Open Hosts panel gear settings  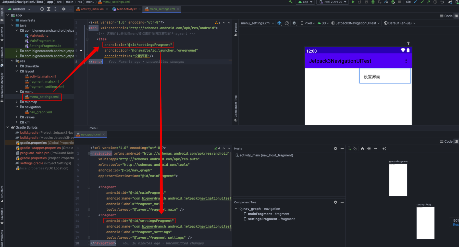336,149
